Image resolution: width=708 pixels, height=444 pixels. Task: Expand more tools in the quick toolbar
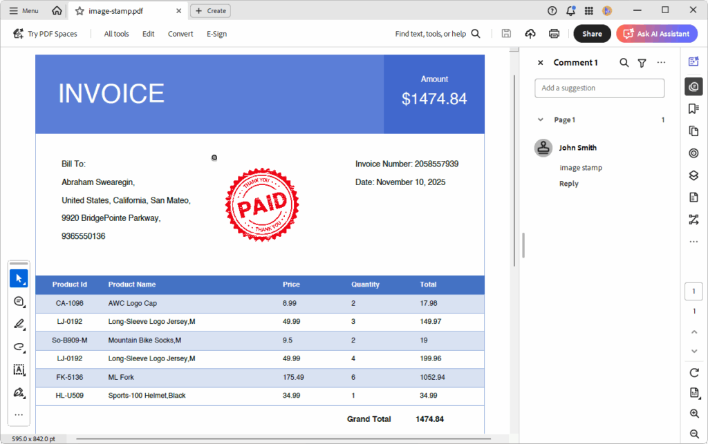click(x=19, y=415)
